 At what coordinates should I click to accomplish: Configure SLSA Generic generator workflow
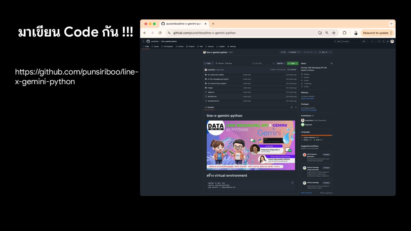point(326,155)
